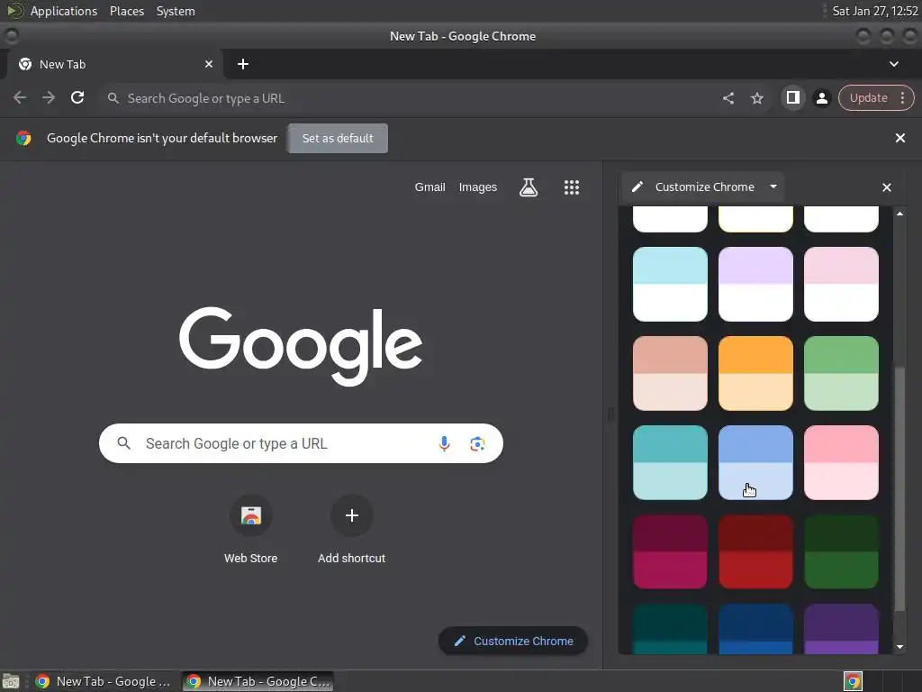Click the side panel scrollbar up arrow
Image resolution: width=922 pixels, height=692 pixels.
(899, 214)
